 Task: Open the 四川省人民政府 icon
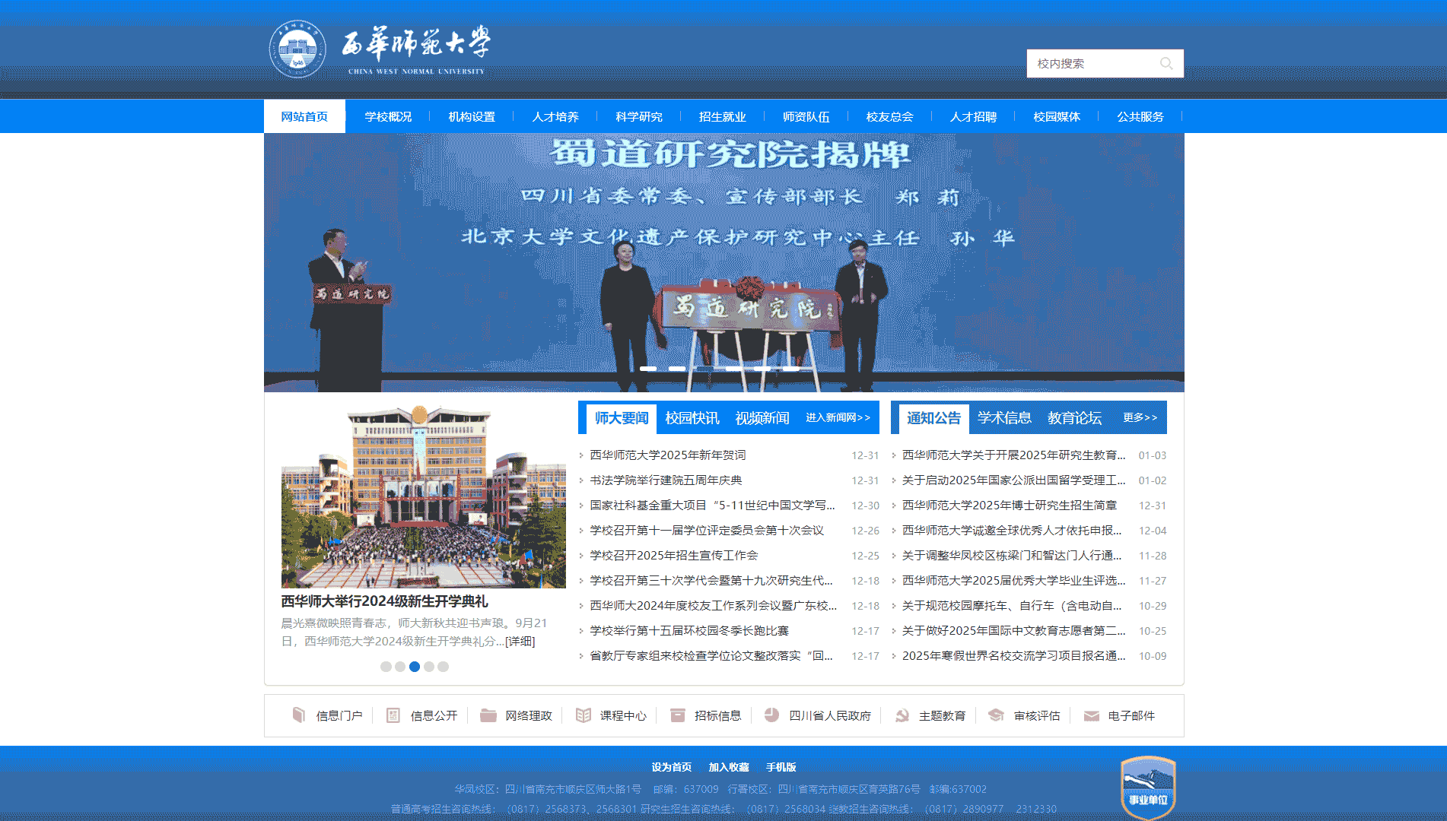click(x=771, y=715)
